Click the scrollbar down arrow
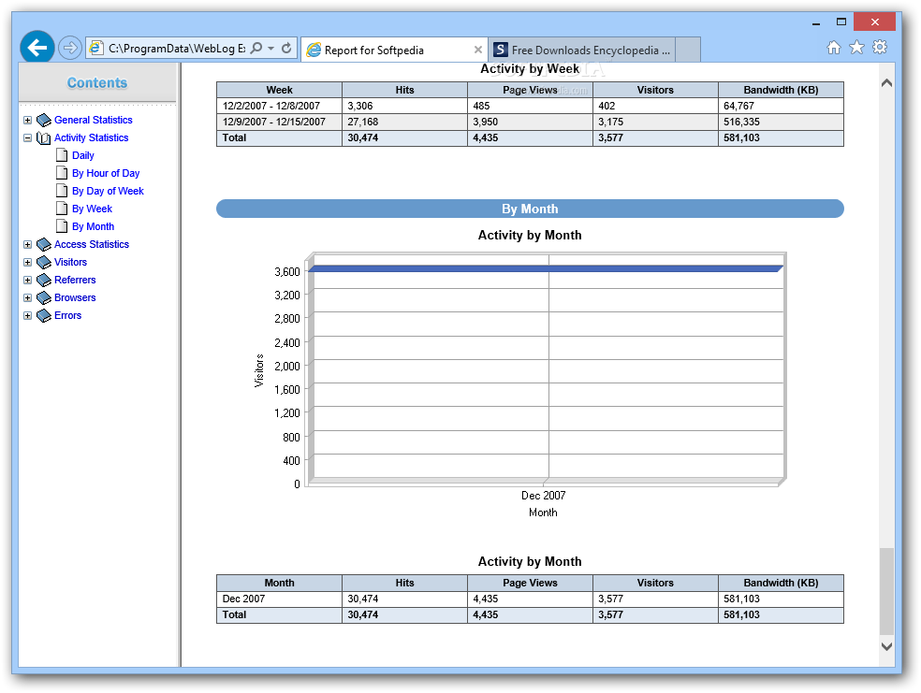The image size is (921, 693). [887, 646]
